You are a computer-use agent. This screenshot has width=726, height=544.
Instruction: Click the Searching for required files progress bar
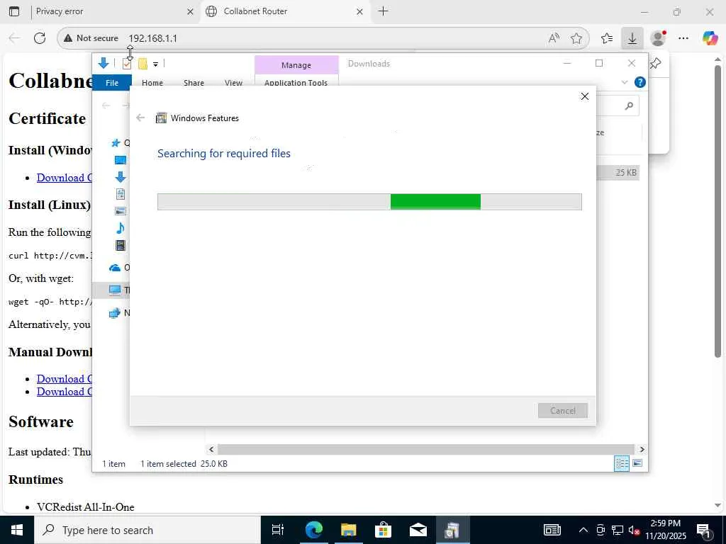tap(369, 202)
